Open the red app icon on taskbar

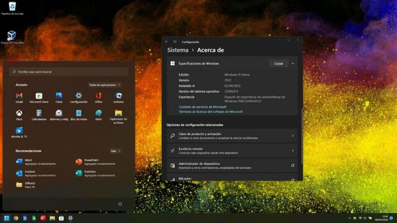(x=43, y=218)
